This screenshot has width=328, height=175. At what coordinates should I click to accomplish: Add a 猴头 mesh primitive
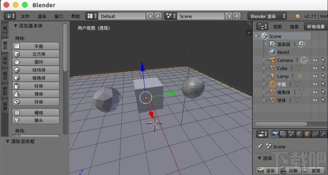[36, 120]
